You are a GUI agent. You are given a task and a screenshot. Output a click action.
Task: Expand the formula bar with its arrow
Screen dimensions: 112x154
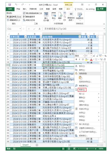point(104,29)
